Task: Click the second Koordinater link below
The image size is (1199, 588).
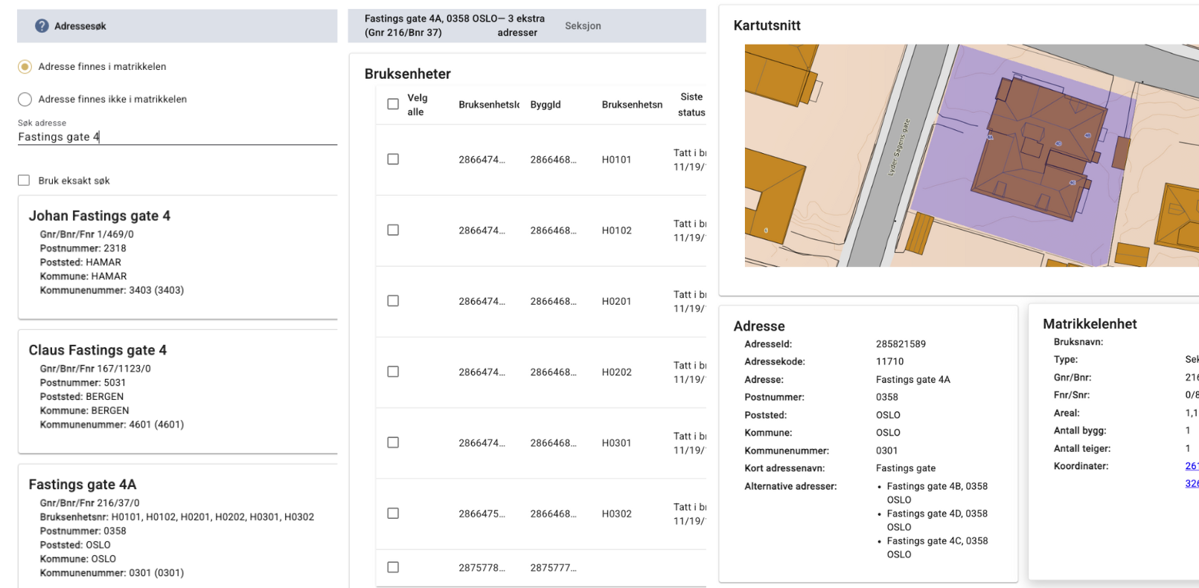Action: 1192,484
